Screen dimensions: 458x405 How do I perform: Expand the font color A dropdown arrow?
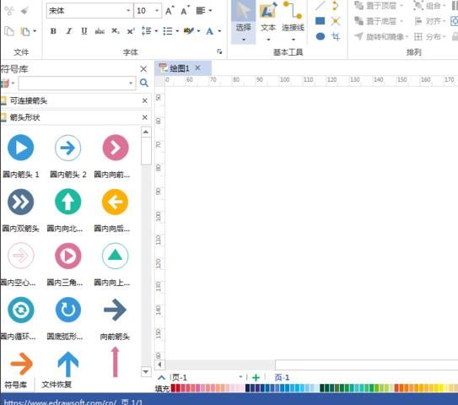tap(219, 31)
